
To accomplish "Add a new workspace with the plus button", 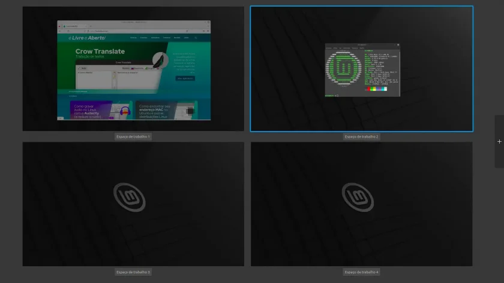I will pos(499,141).
